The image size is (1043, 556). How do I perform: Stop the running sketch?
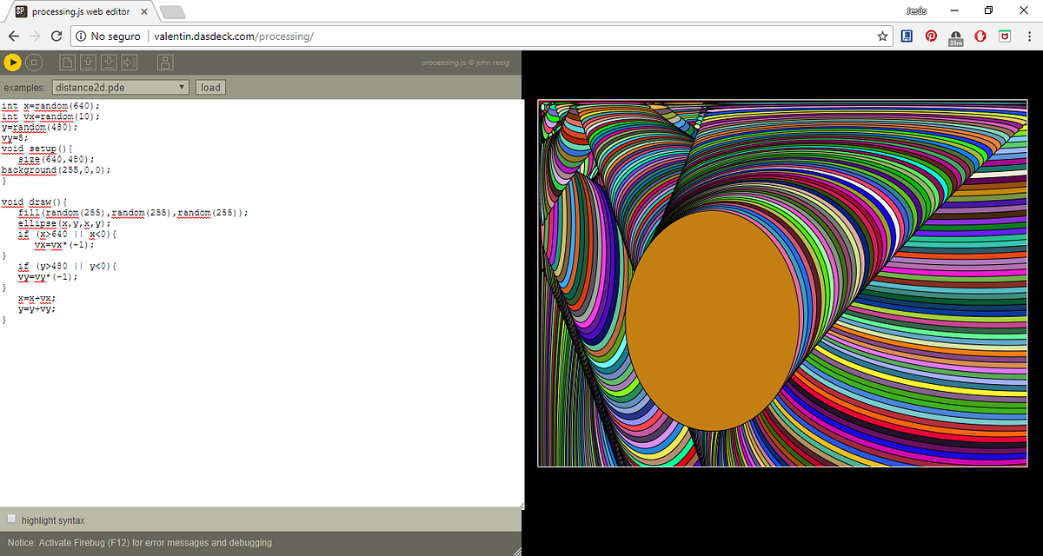[33, 62]
